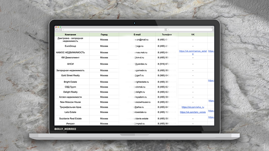Select the phone cell starting '8 (985) 04'

(x=167, y=75)
